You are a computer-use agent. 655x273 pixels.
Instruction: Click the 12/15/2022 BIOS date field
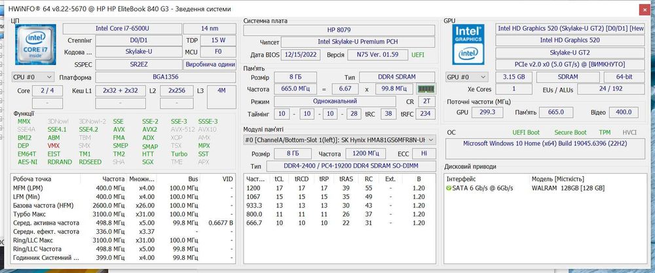tap(301, 55)
